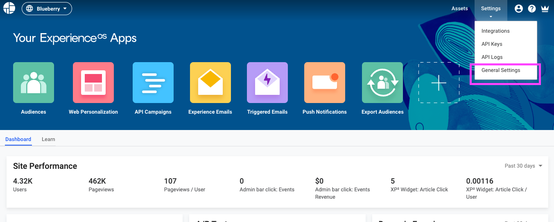Open the Audiences app icon
The width and height of the screenshot is (554, 222).
pos(34,83)
